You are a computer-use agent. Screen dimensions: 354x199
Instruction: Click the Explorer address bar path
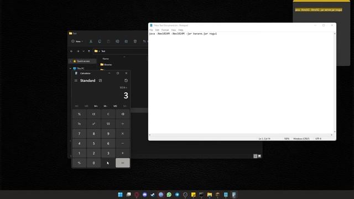click(x=121, y=51)
